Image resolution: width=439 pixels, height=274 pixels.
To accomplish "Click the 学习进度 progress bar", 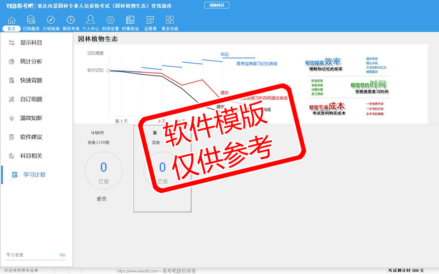I will tap(36, 260).
